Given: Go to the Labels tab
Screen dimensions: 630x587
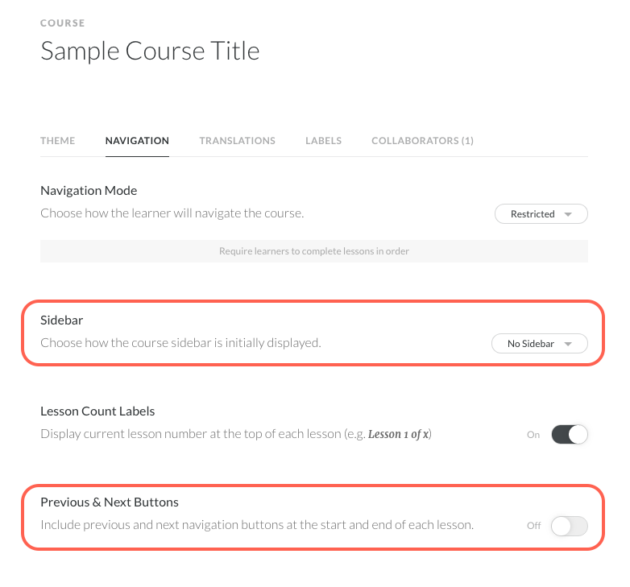Looking at the screenshot, I should [323, 141].
